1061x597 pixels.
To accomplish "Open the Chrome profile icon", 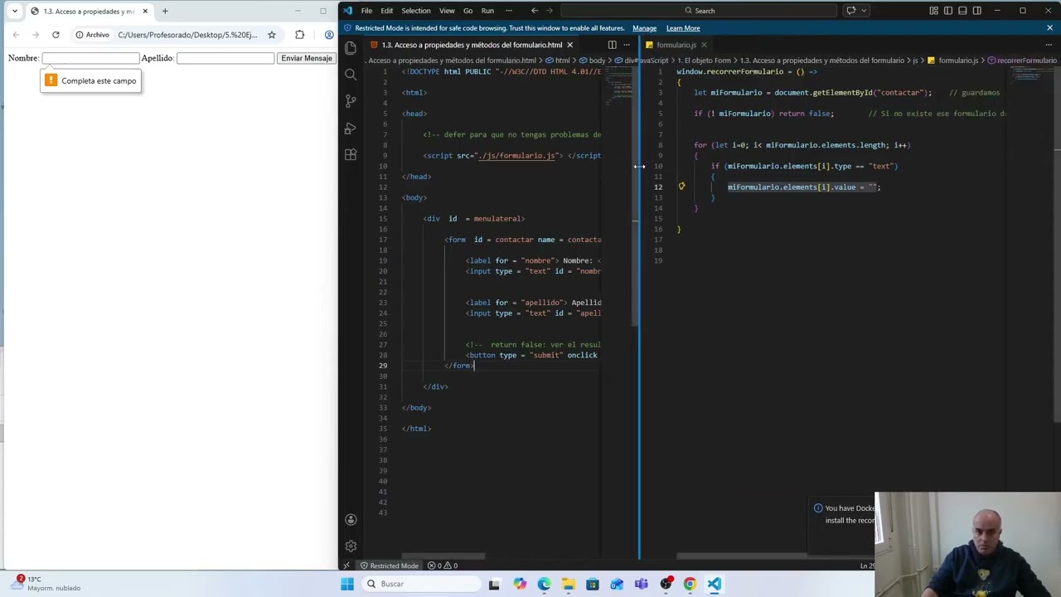I will pyautogui.click(x=329, y=35).
